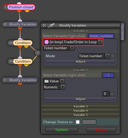Screen dimensions: 128x138
Task: Collapse the Variable 1 section header
Action: pos(81,31)
